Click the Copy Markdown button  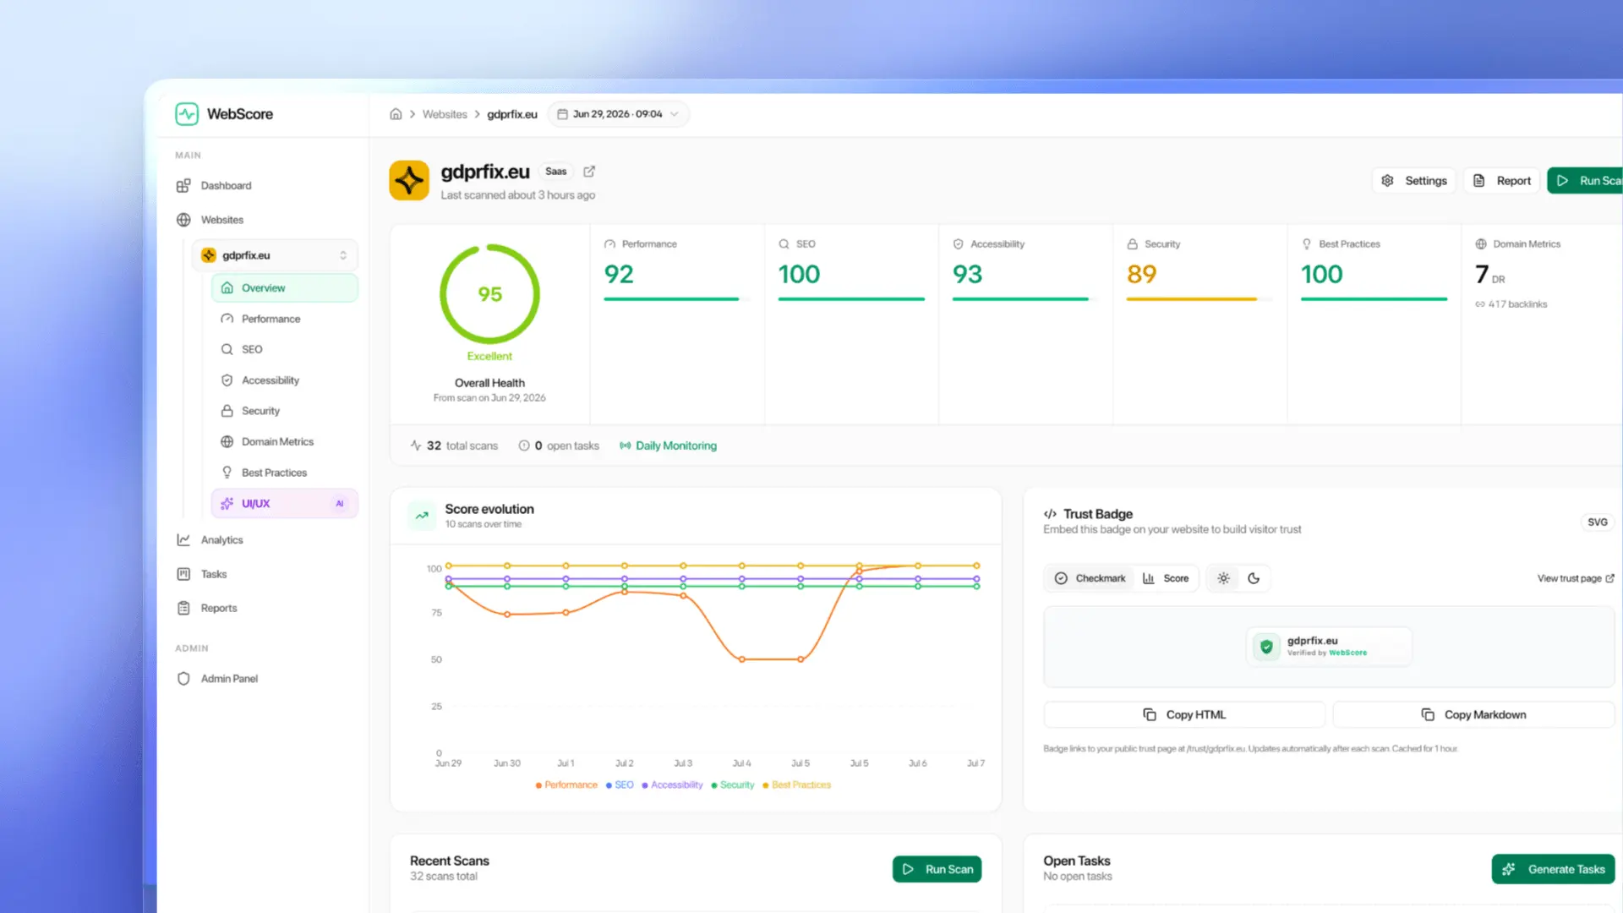[x=1473, y=715]
